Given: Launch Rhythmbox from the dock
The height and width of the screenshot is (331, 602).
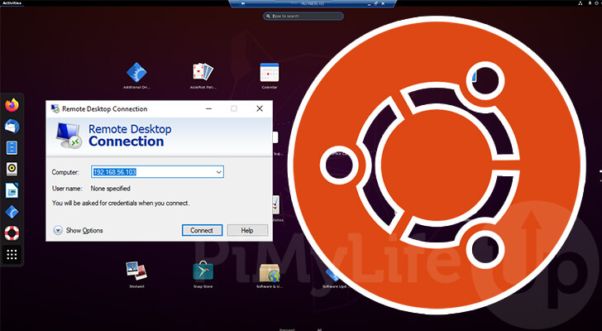Looking at the screenshot, I should coord(12,169).
